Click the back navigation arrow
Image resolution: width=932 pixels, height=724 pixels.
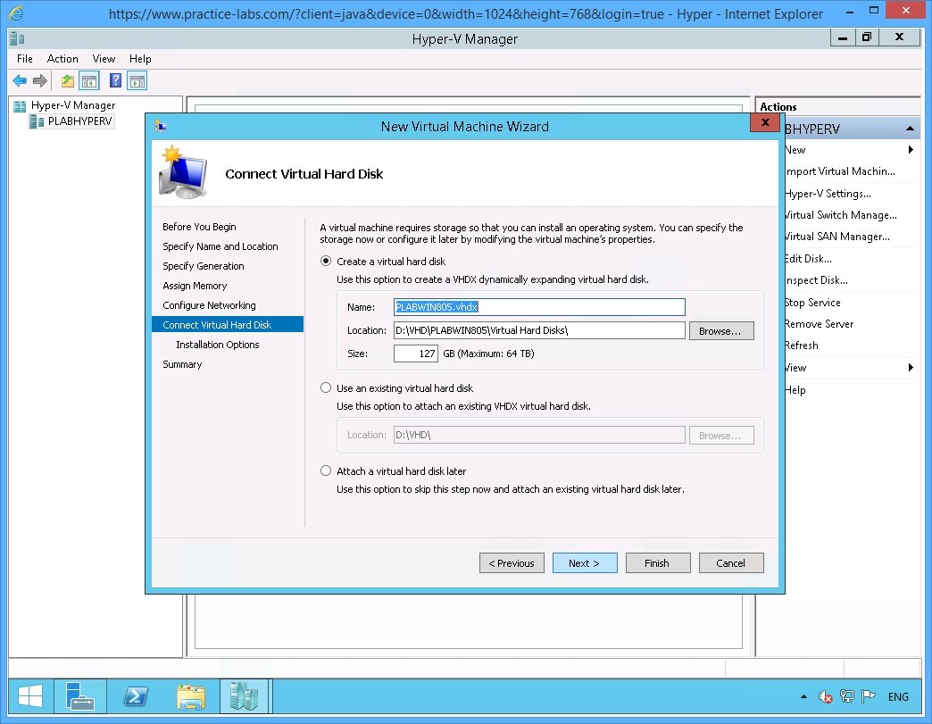[19, 80]
